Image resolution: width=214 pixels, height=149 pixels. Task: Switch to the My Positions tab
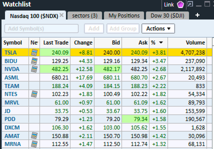point(124,15)
